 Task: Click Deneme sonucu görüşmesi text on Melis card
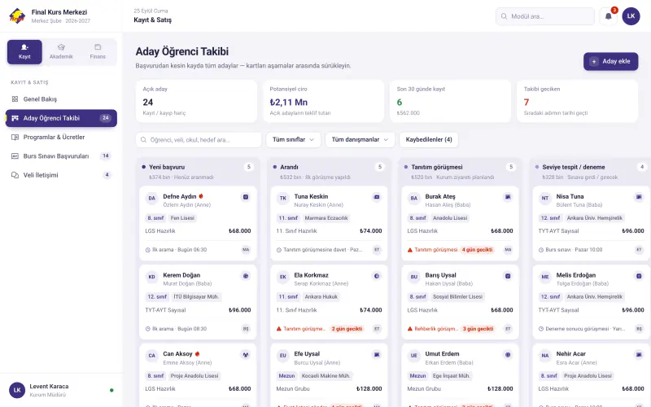pos(585,329)
